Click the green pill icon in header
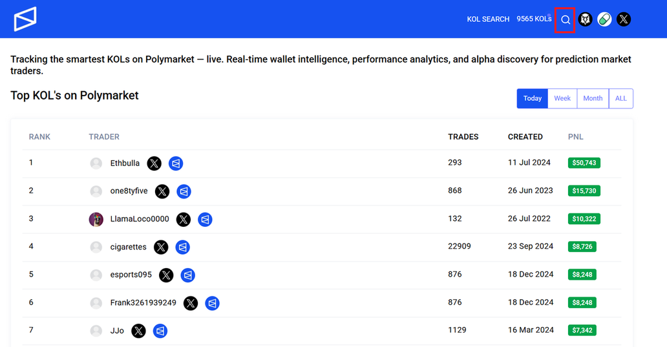Screen dimensions: 667x347 [604, 19]
